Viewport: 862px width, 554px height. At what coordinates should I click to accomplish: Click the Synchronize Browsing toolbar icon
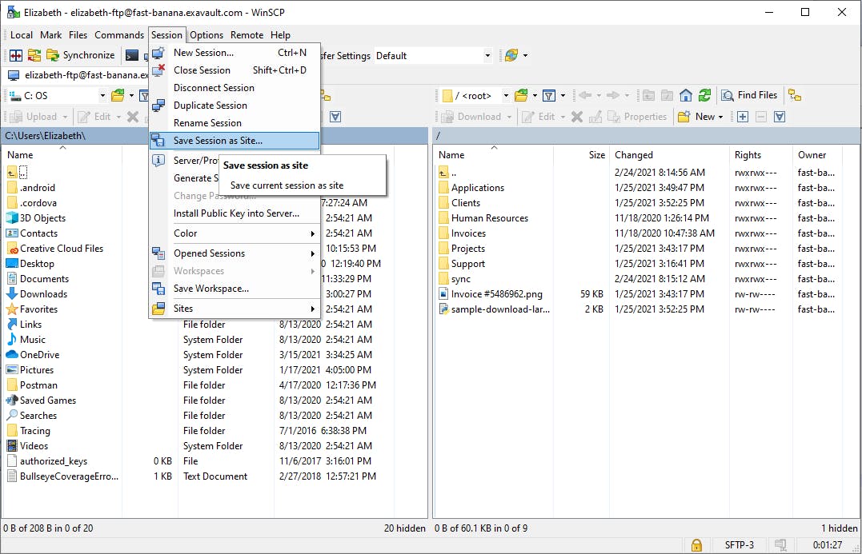[x=34, y=55]
